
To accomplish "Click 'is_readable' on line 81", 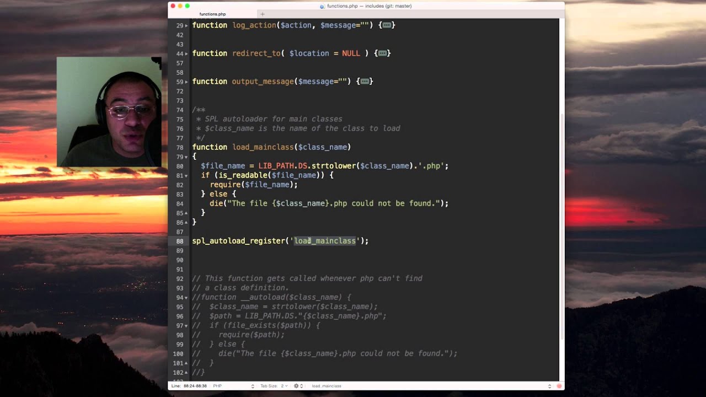I will point(243,175).
